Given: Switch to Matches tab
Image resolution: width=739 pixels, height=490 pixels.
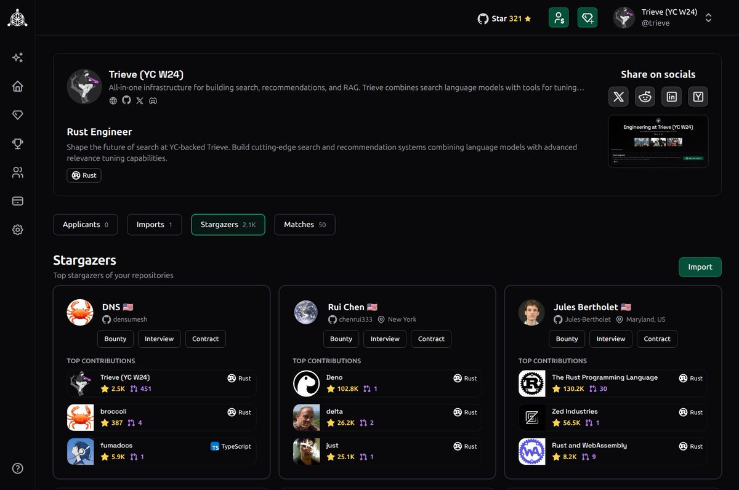Looking at the screenshot, I should (x=305, y=225).
